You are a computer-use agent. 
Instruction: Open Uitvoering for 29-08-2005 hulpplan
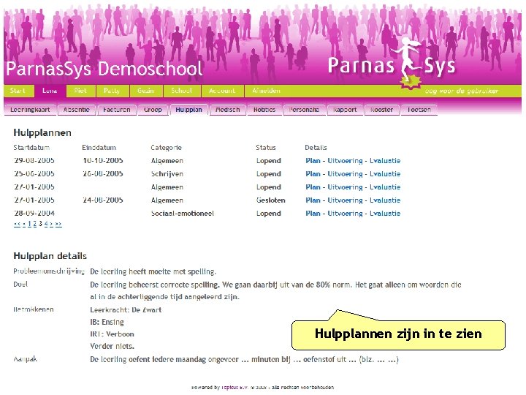tap(345, 161)
